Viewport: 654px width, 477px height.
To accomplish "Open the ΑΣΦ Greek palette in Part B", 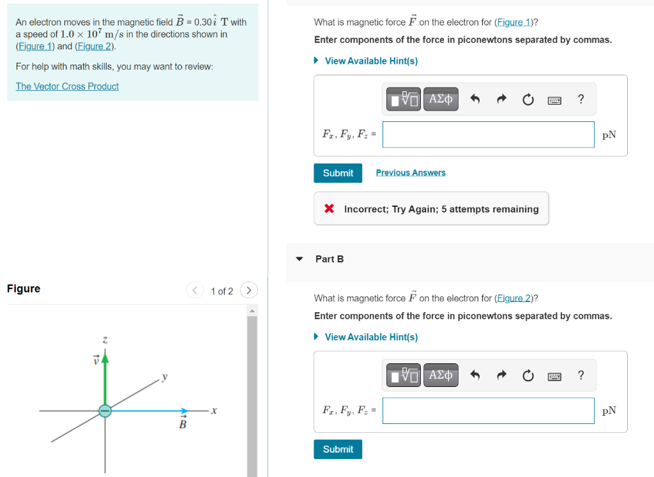I will tap(441, 375).
